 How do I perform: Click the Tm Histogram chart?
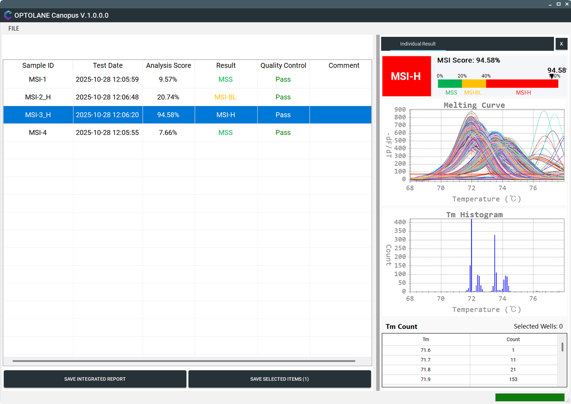(474, 262)
